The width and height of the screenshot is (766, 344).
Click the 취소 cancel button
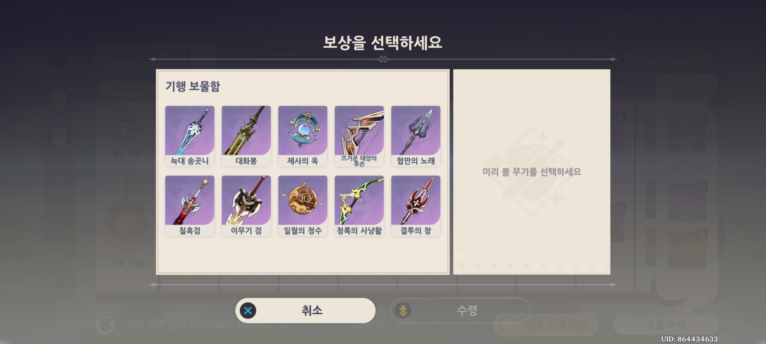305,311
